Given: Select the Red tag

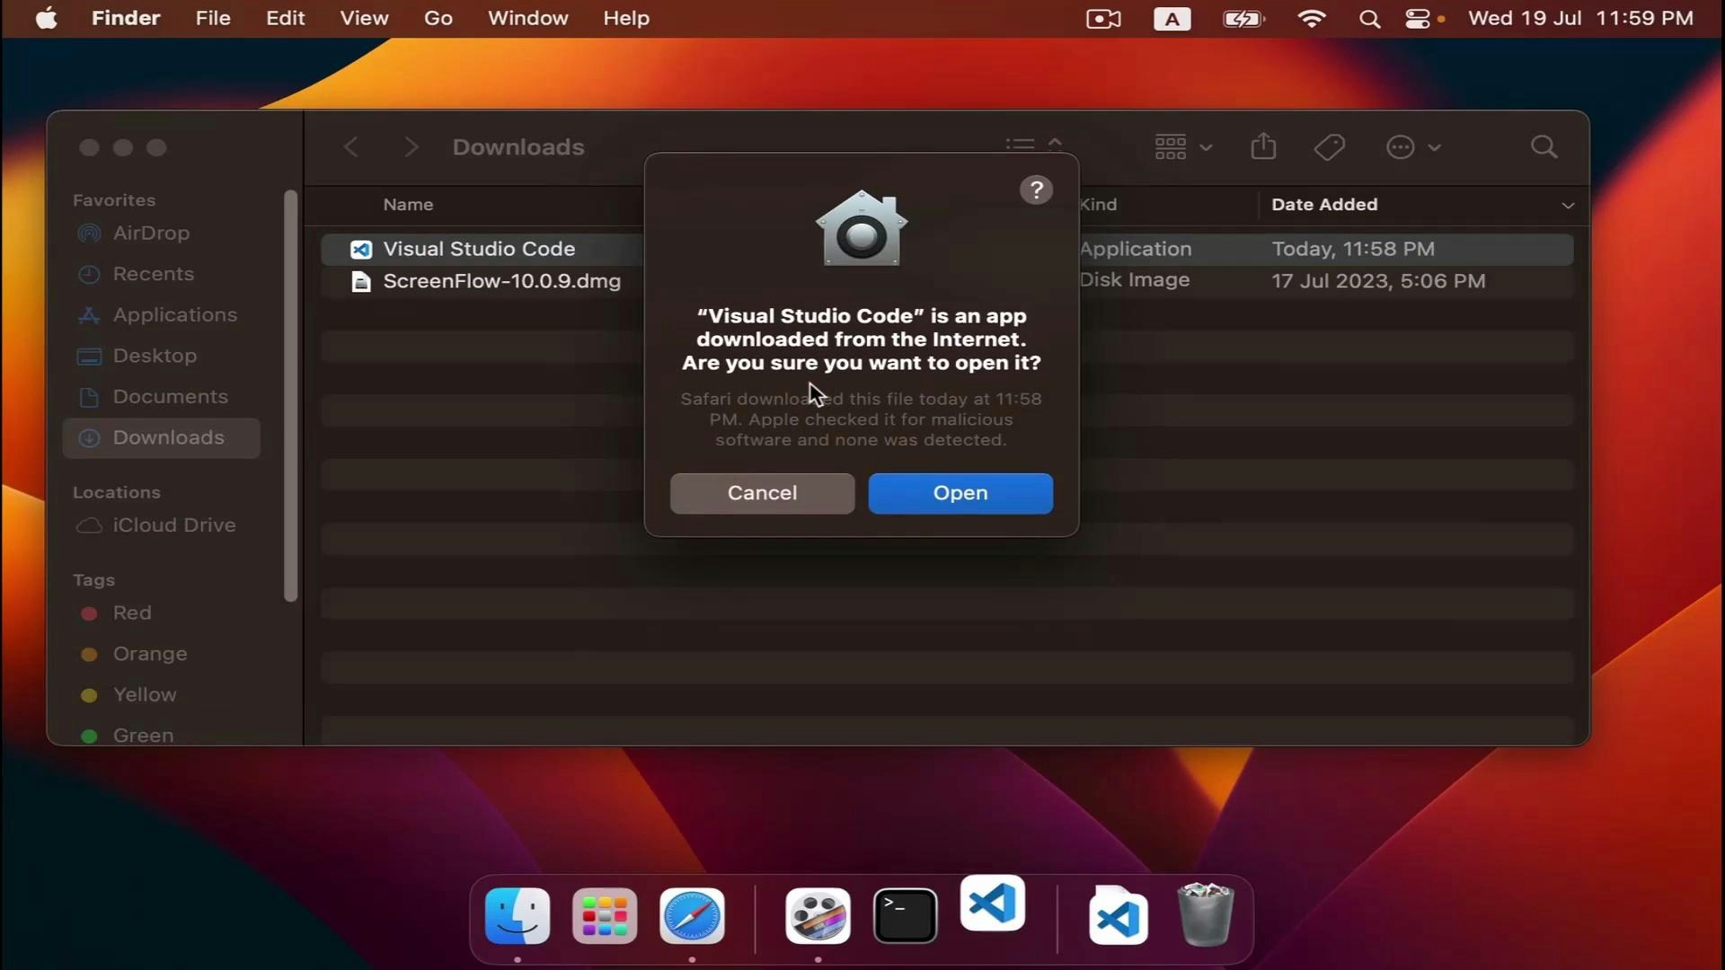Looking at the screenshot, I should (131, 613).
